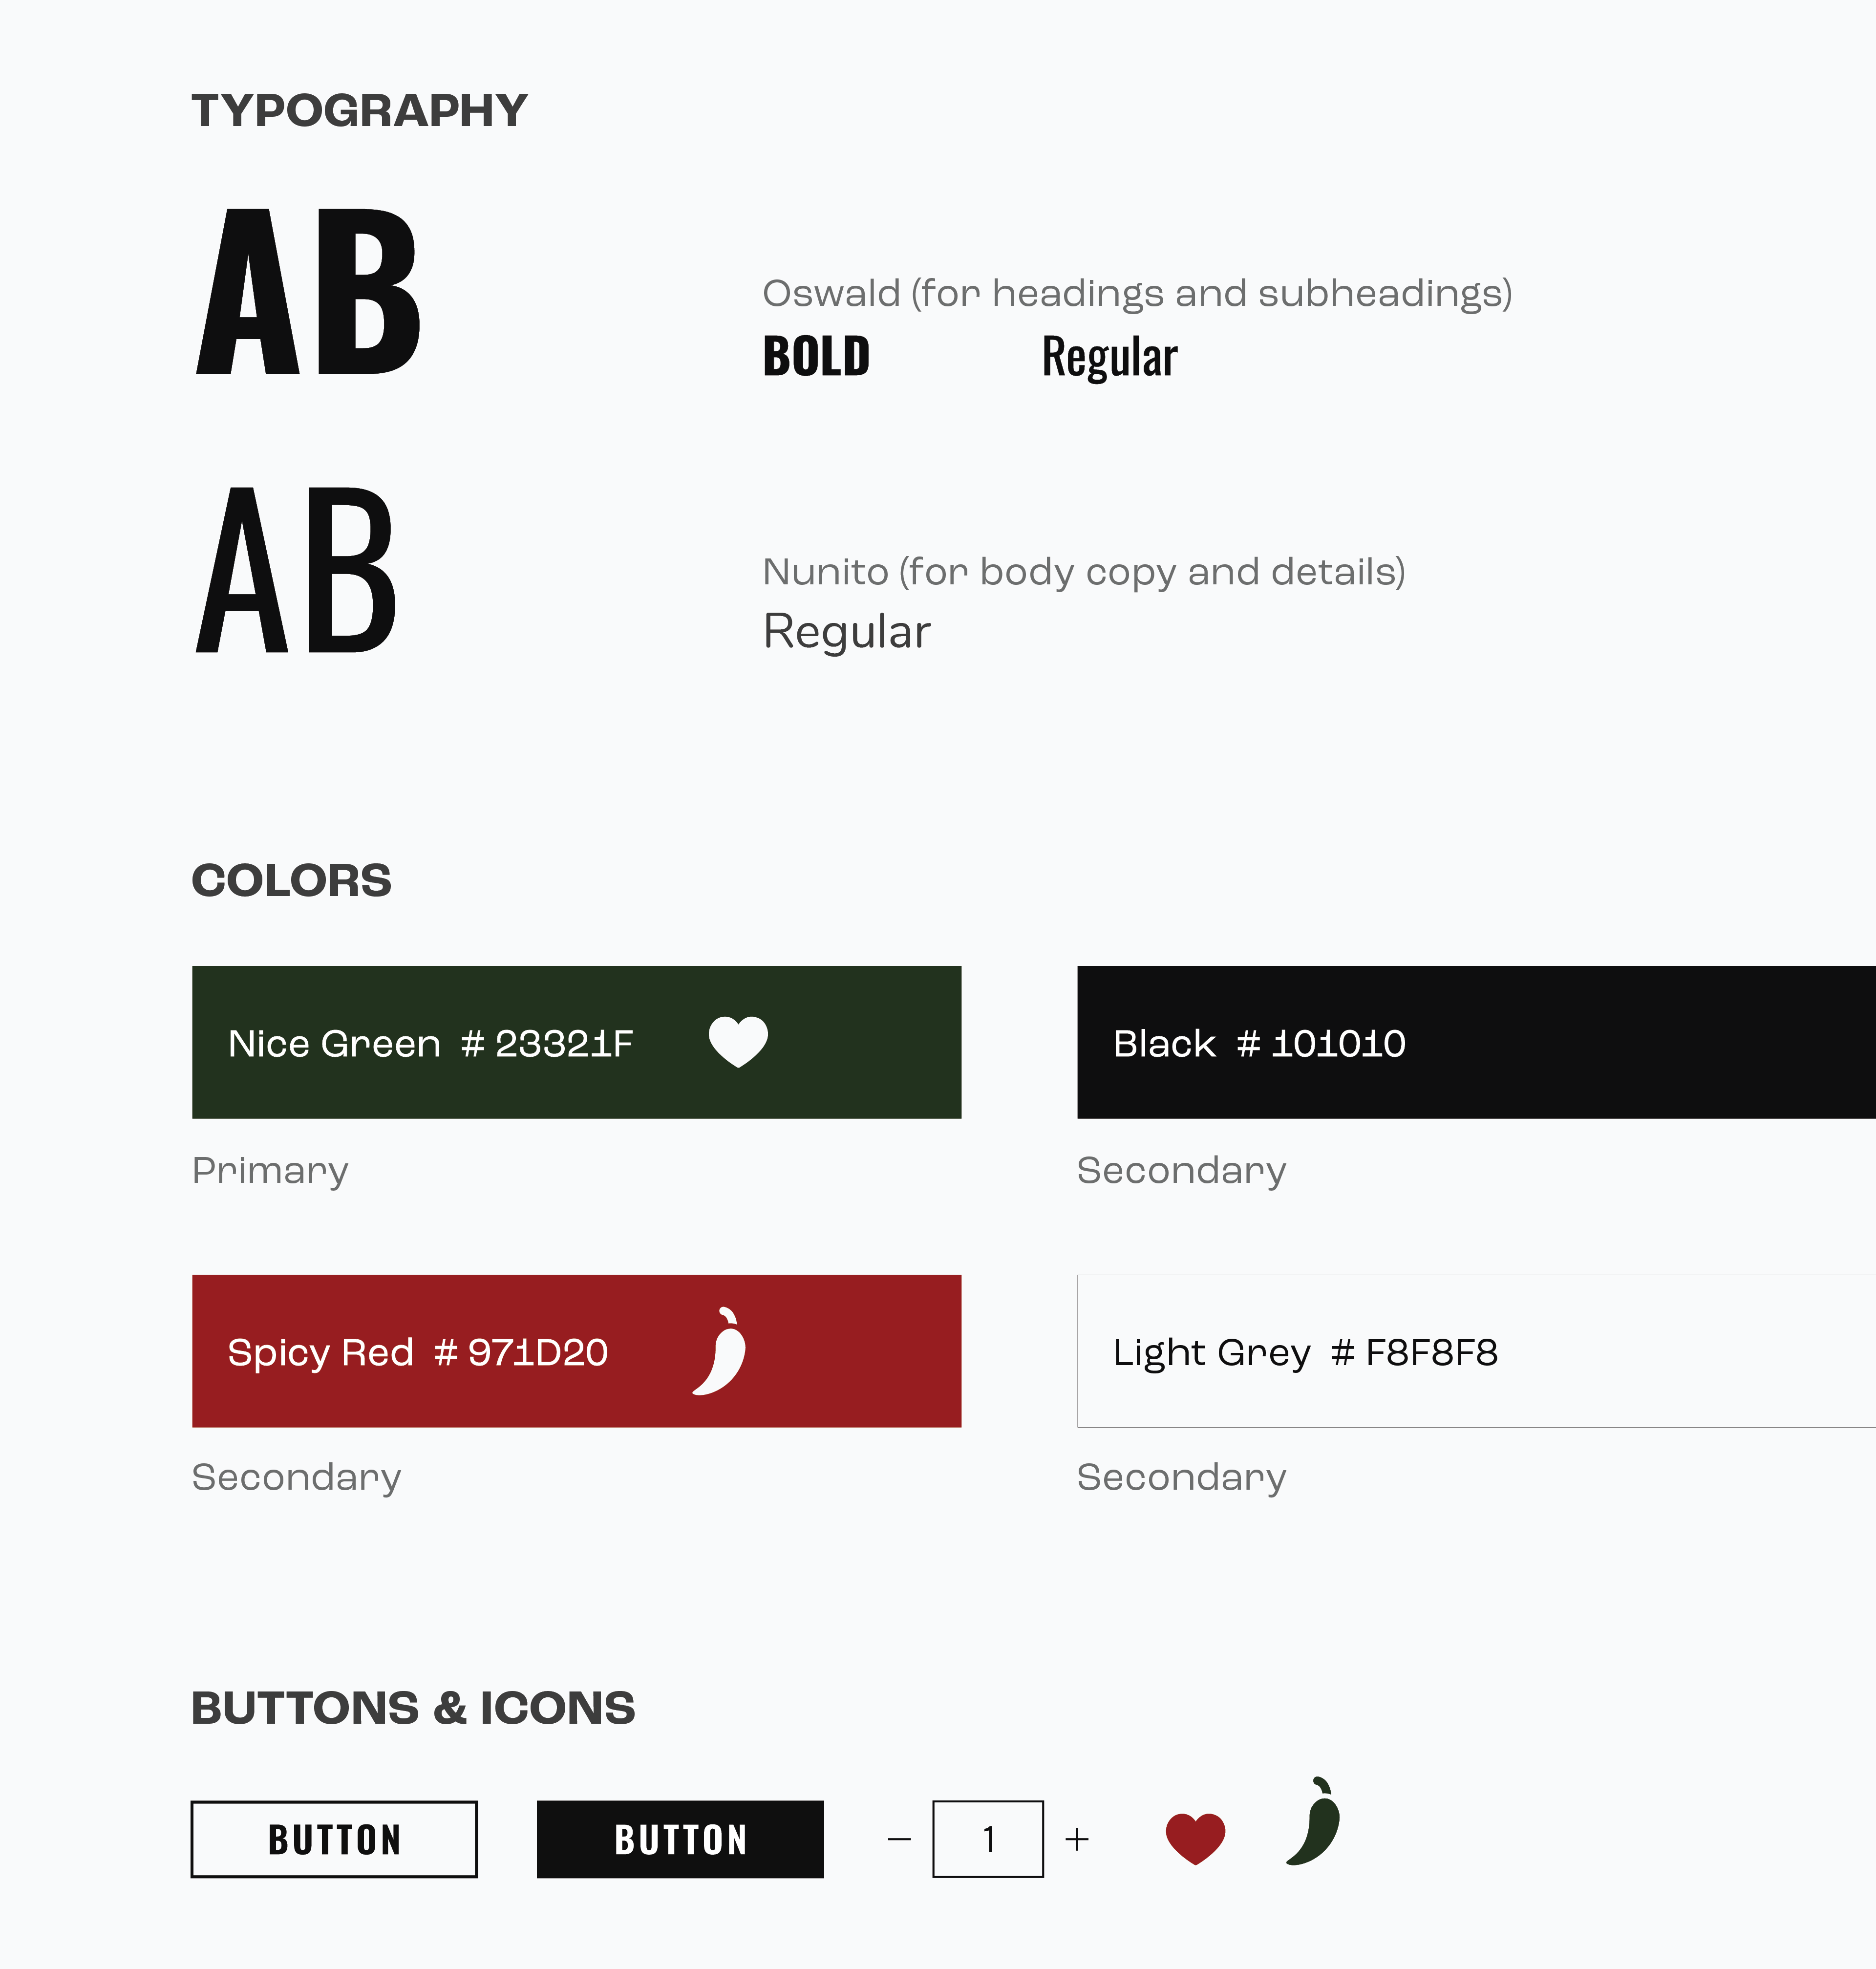Screen dimensions: 1876x1969
Task: Select the Spicy Red #971D20 swatch
Action: [576, 1351]
